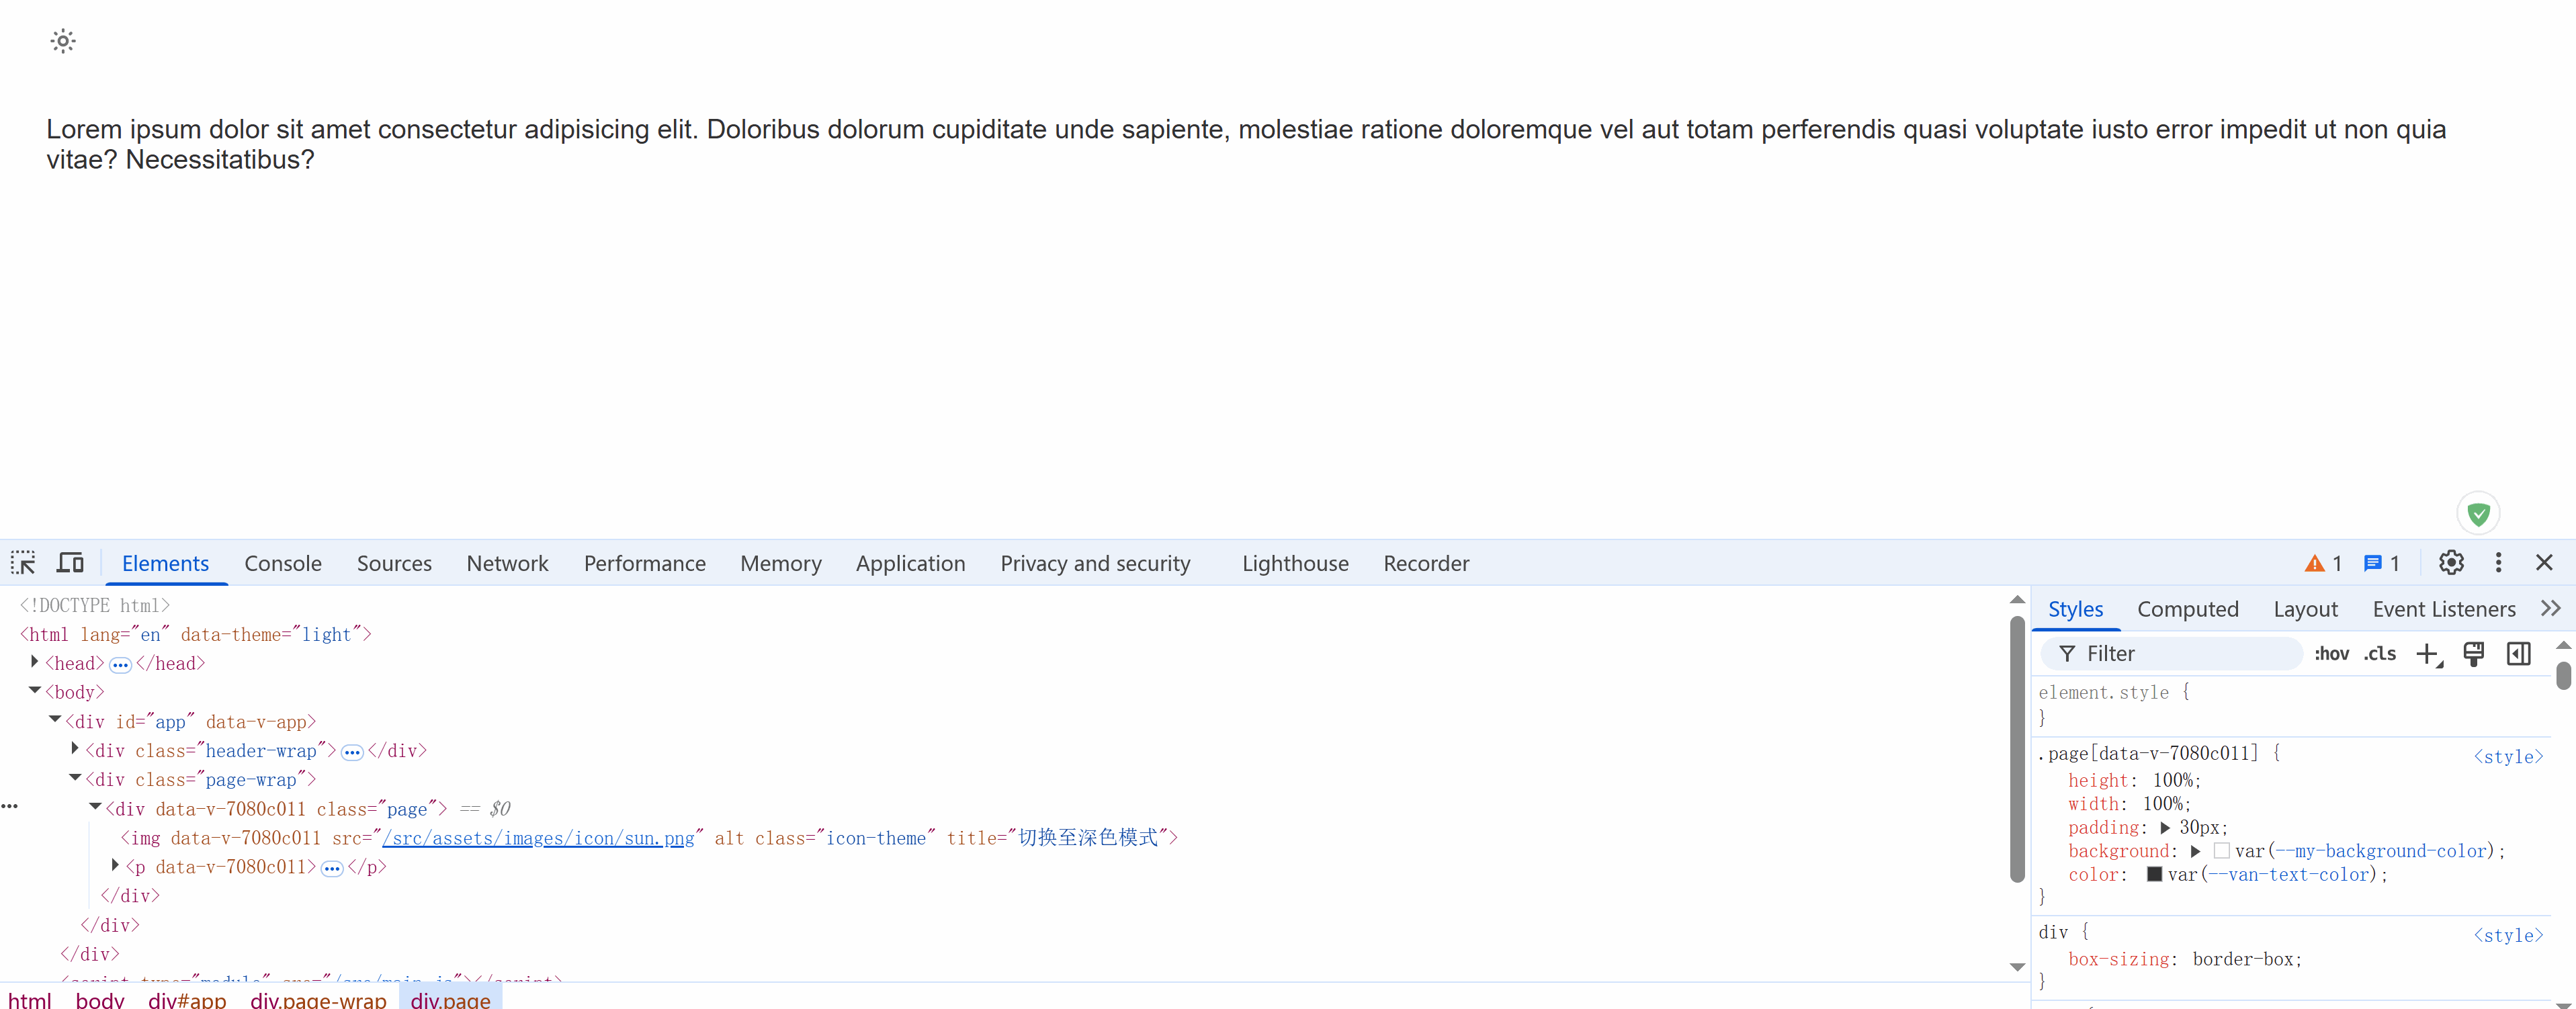Image resolution: width=2576 pixels, height=1009 pixels.
Task: Expand the head element node
Action: point(35,662)
